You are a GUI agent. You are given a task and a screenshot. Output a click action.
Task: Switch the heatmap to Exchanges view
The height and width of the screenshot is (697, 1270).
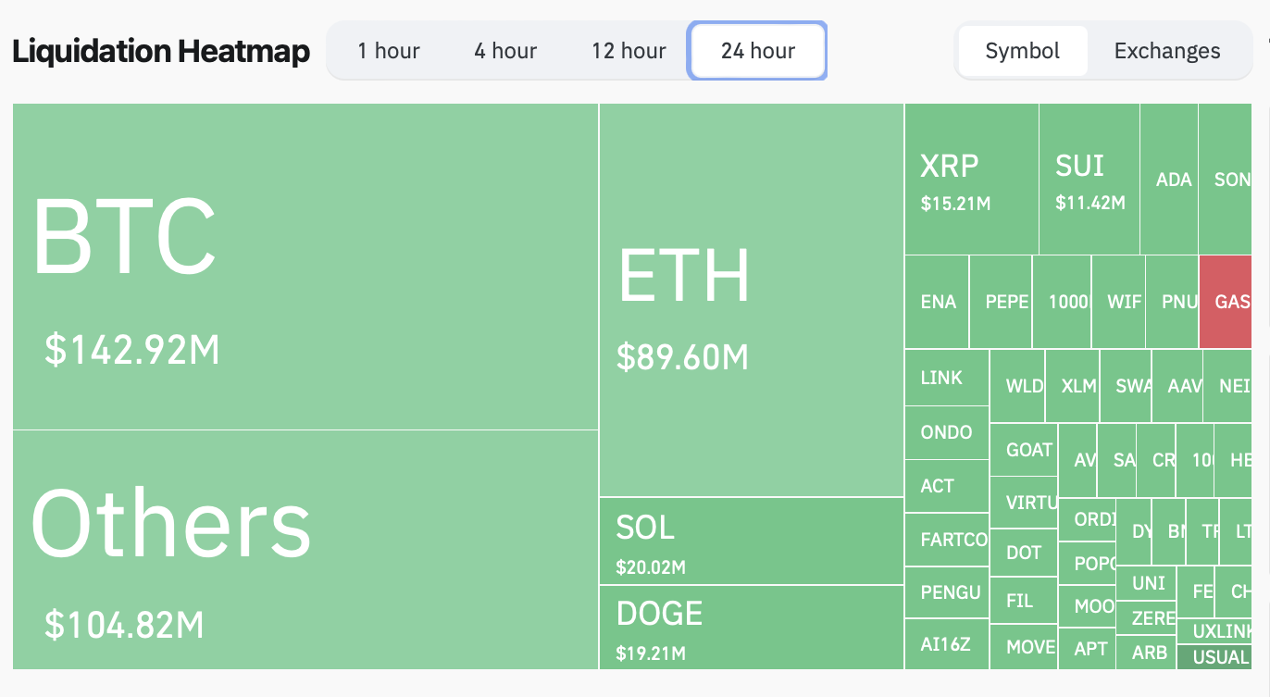point(1167,51)
